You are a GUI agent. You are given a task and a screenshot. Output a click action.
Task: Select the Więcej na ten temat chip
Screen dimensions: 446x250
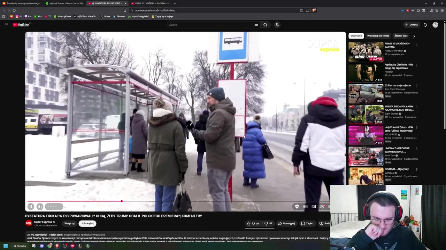[378, 36]
